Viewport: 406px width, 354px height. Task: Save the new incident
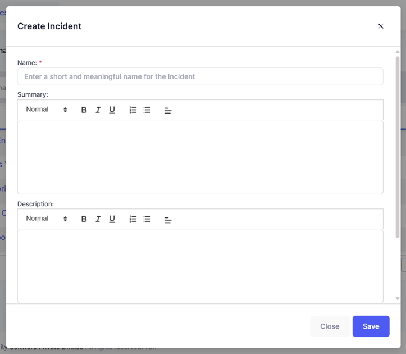(371, 326)
